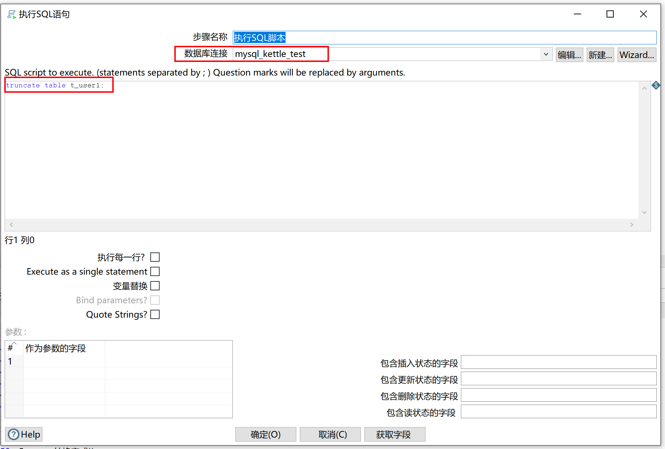Maximize the 执行SQL语句 window
The height and width of the screenshot is (449, 665).
point(610,14)
